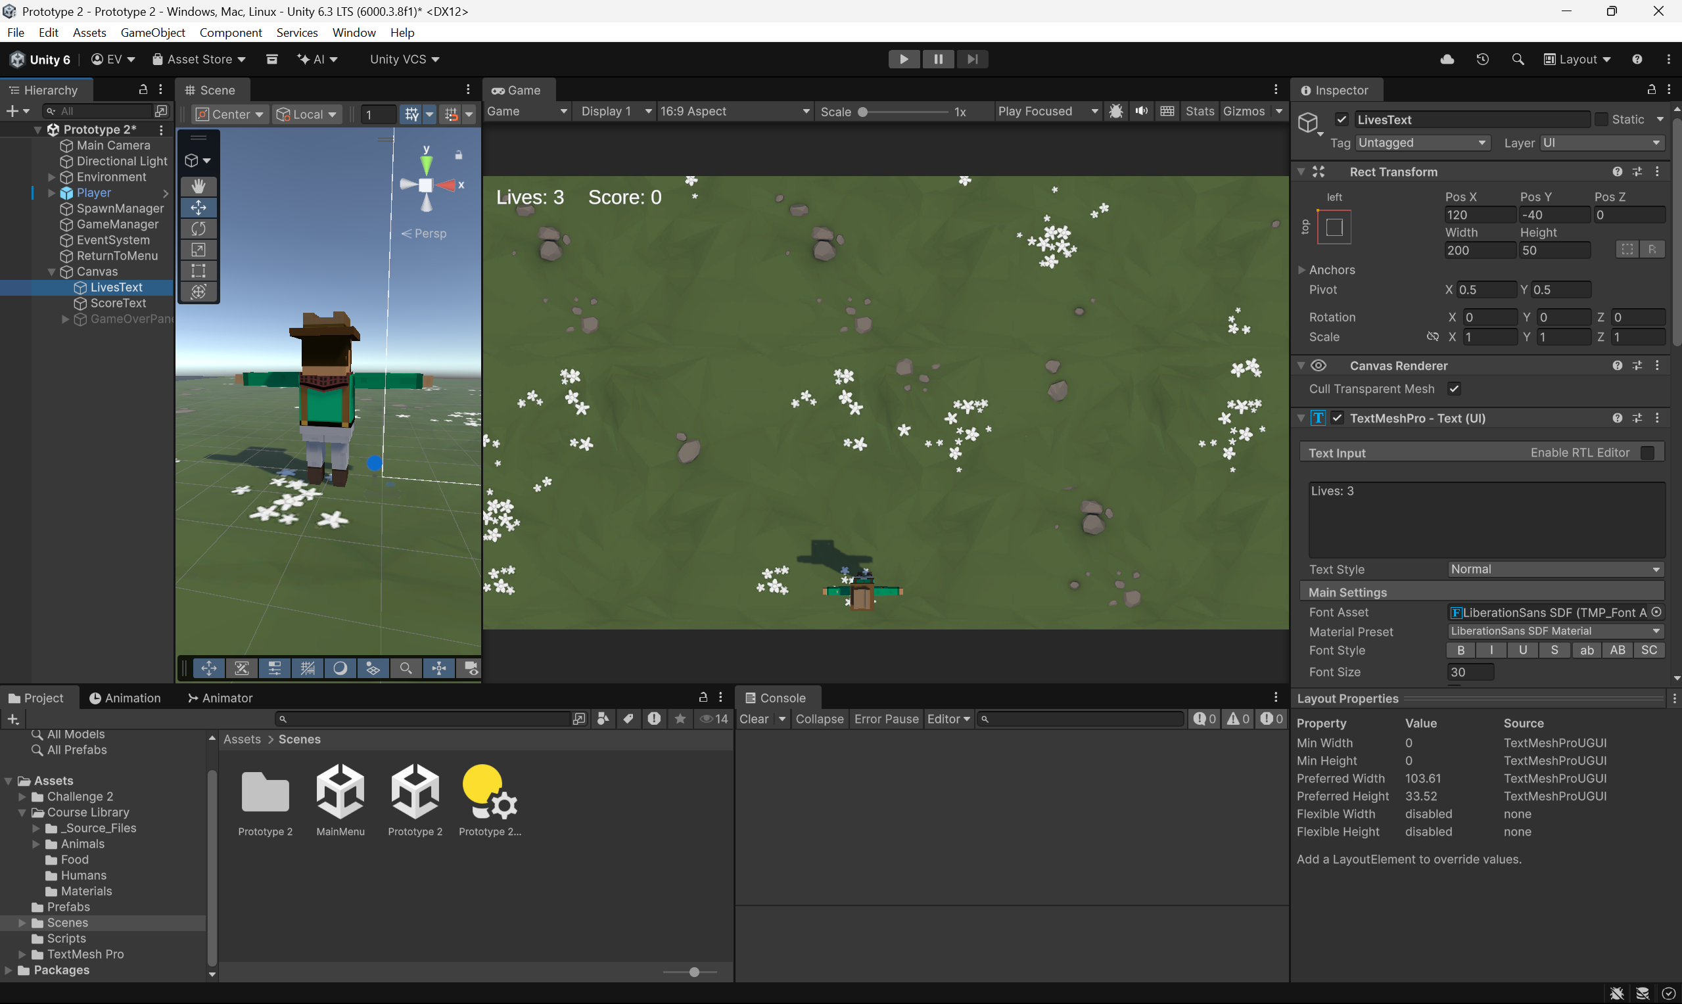
Task: Disable Cull Transparent Mesh checkbox
Action: pyautogui.click(x=1453, y=389)
